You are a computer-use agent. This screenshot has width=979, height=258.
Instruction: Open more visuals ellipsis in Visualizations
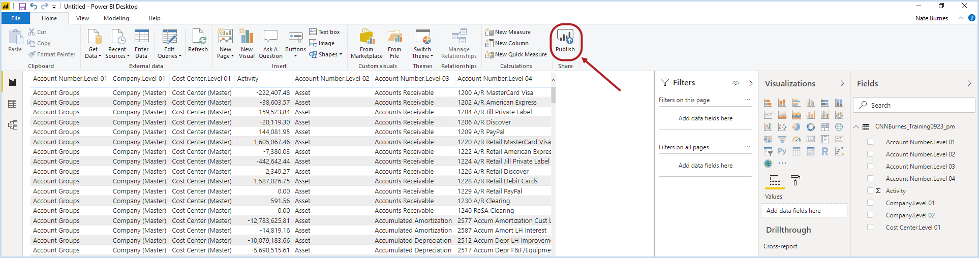pyautogui.click(x=782, y=164)
